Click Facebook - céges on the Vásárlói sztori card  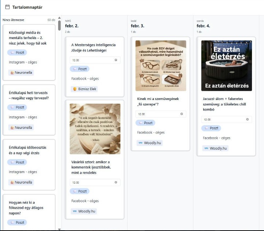pos(85,201)
